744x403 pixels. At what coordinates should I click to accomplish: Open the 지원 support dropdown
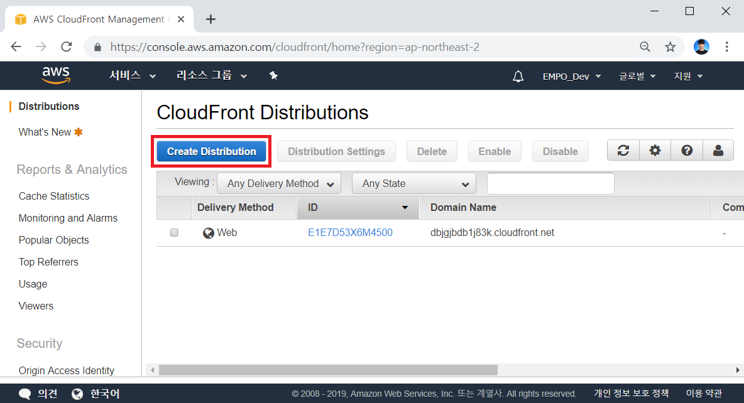point(689,77)
